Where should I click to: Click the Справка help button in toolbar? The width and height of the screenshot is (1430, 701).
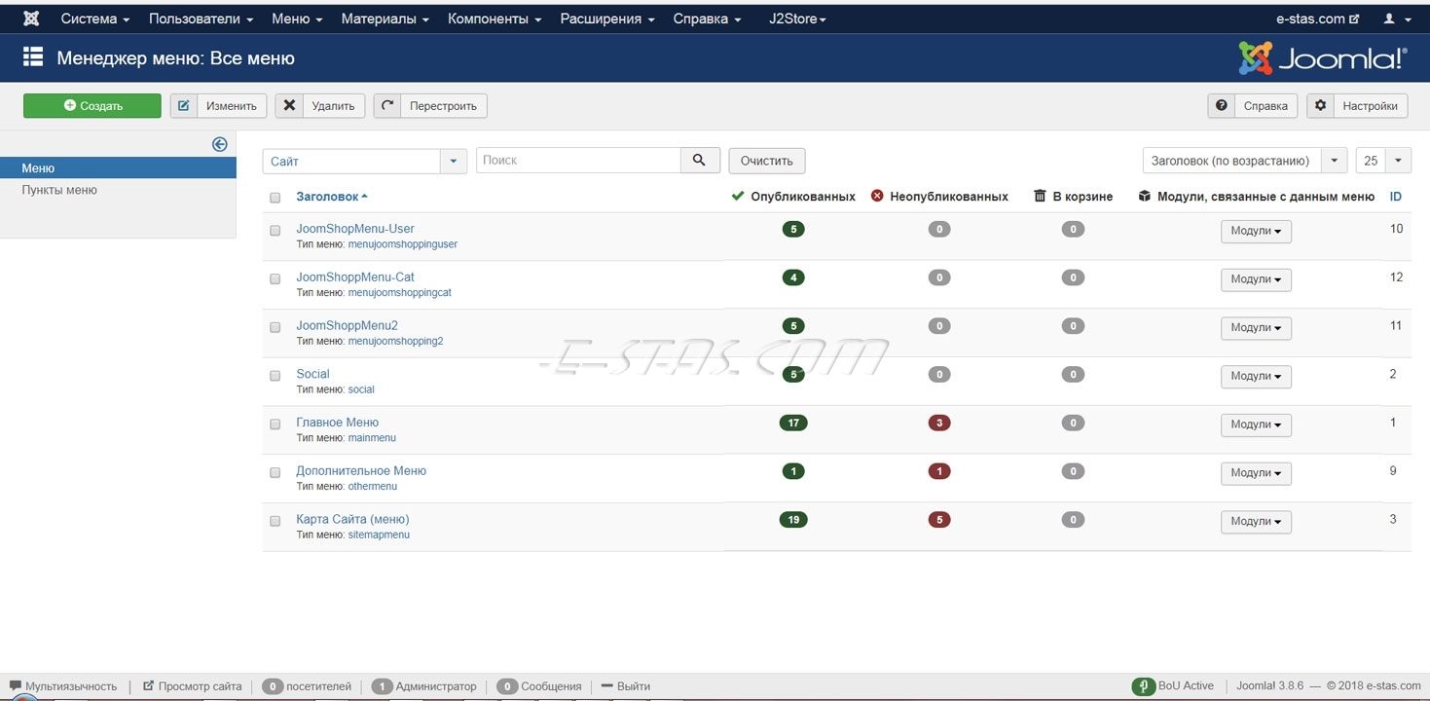[1253, 106]
